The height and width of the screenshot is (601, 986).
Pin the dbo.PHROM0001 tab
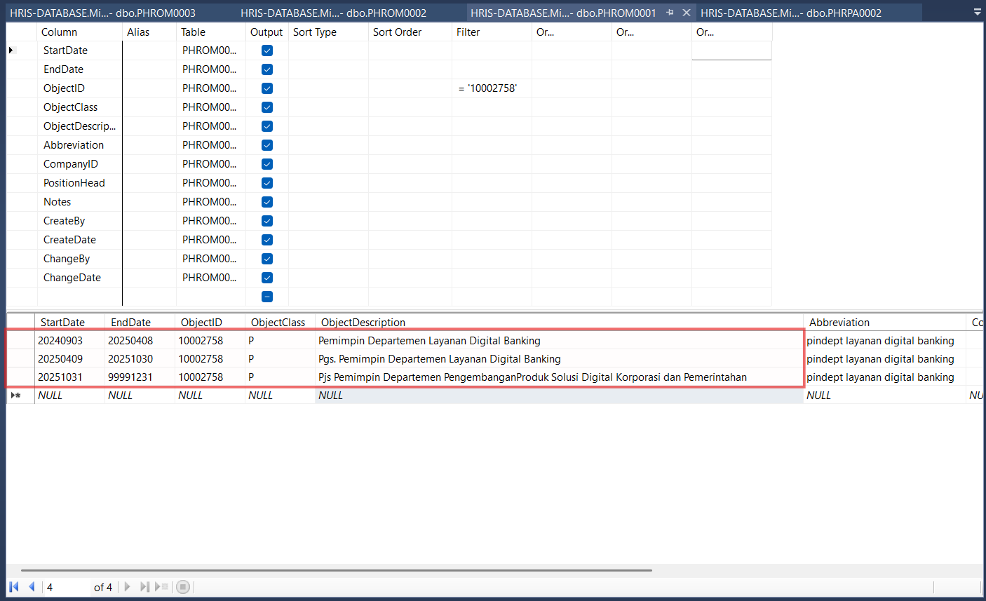(670, 13)
